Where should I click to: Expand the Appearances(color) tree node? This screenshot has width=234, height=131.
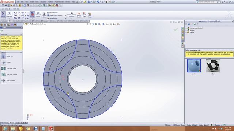(x=186, y=28)
